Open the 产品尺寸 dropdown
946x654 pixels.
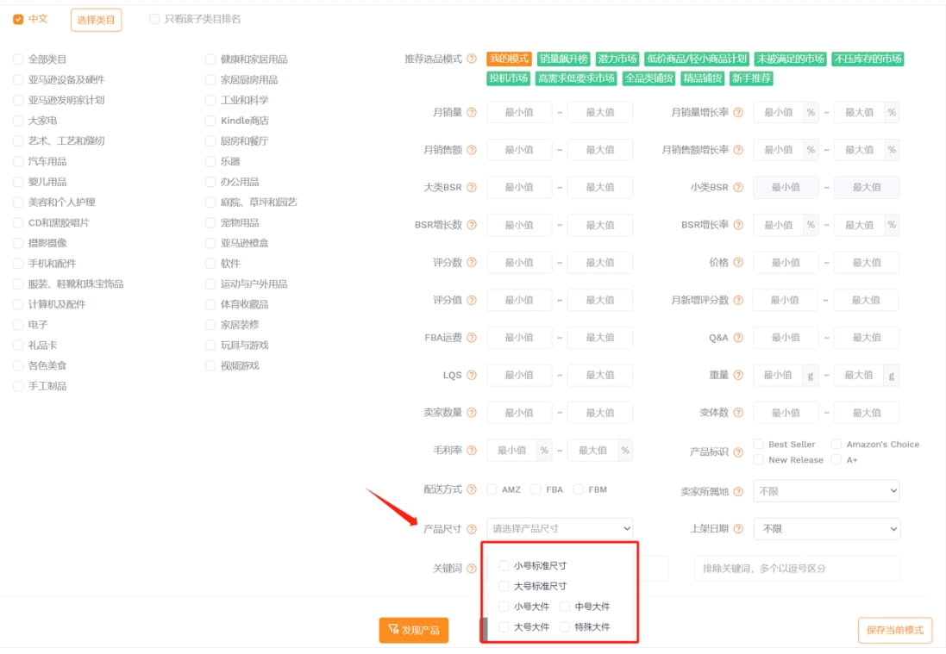coord(560,529)
